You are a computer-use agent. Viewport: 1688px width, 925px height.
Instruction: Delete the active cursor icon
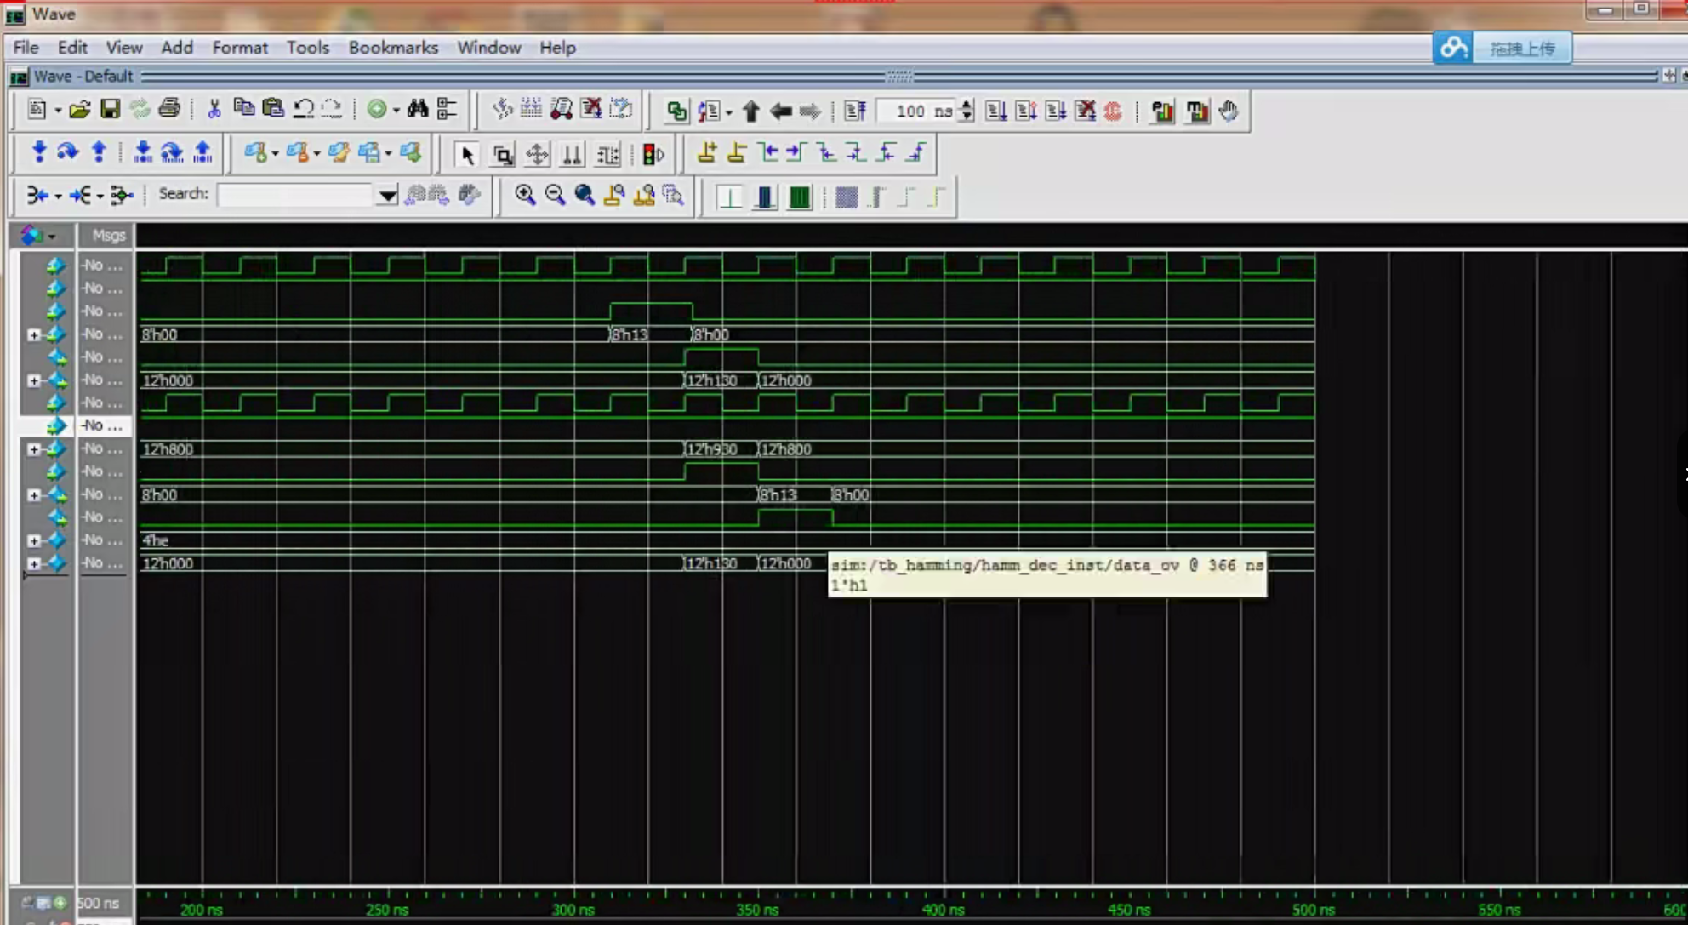[737, 153]
